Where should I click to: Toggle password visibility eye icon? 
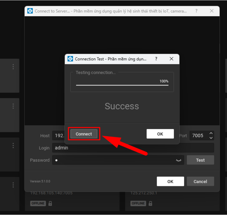click(x=179, y=160)
